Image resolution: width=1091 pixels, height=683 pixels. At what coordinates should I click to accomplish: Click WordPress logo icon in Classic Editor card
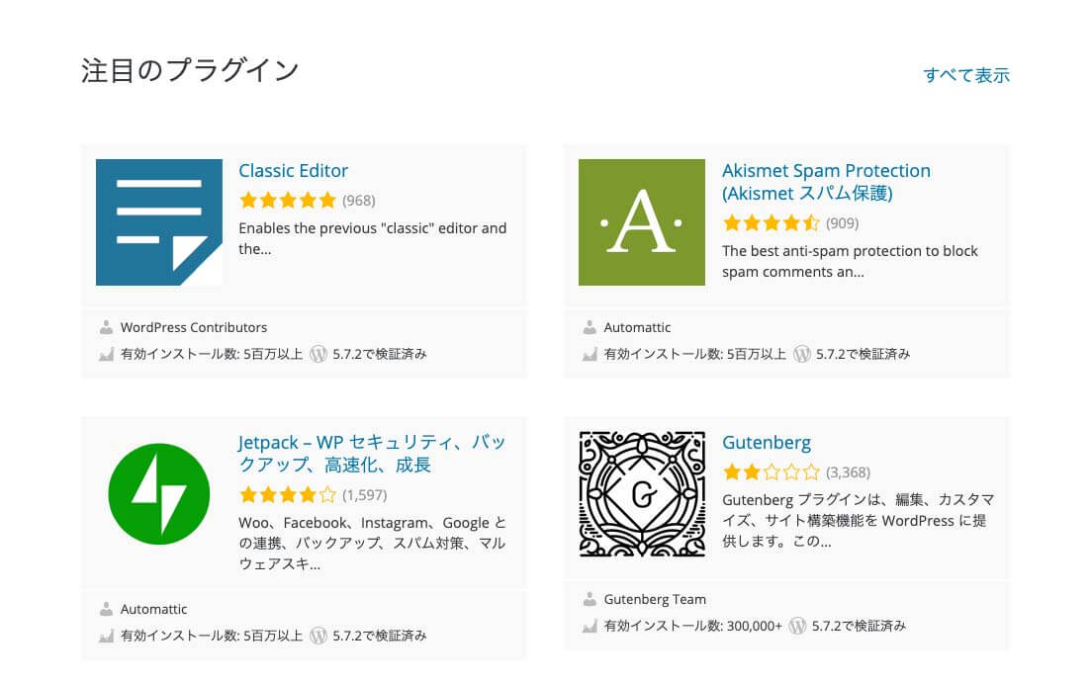point(318,354)
